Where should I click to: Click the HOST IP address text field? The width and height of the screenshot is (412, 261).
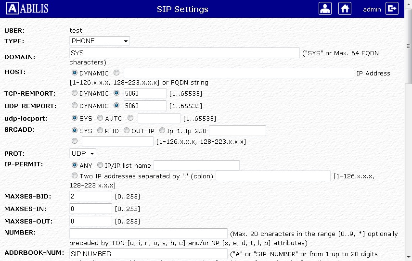point(239,73)
